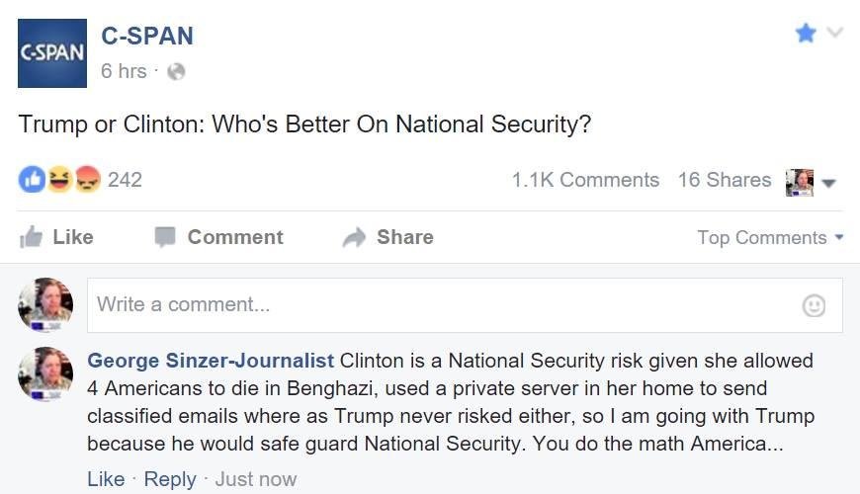Screen dimensions: 860x494
Task: Focus the Write a comment field
Action: [x=465, y=305]
